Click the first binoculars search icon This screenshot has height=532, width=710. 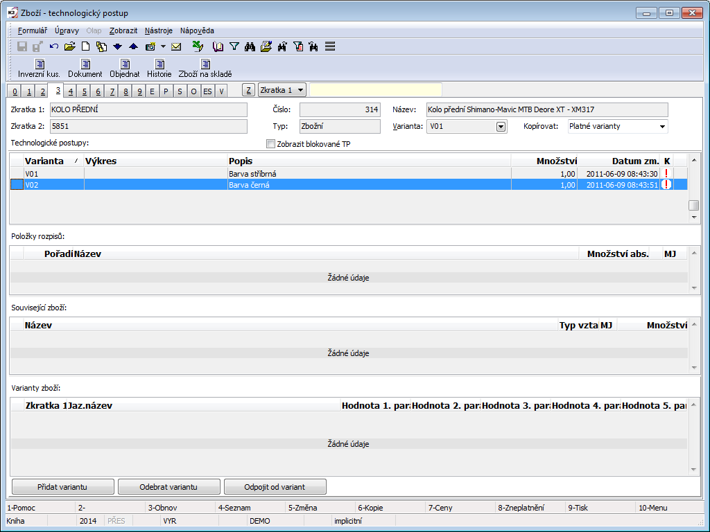point(250,46)
